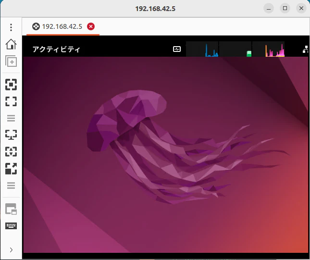Duplicate the current connection with the plus icon
Screen dimensions: 310x260
(11, 61)
